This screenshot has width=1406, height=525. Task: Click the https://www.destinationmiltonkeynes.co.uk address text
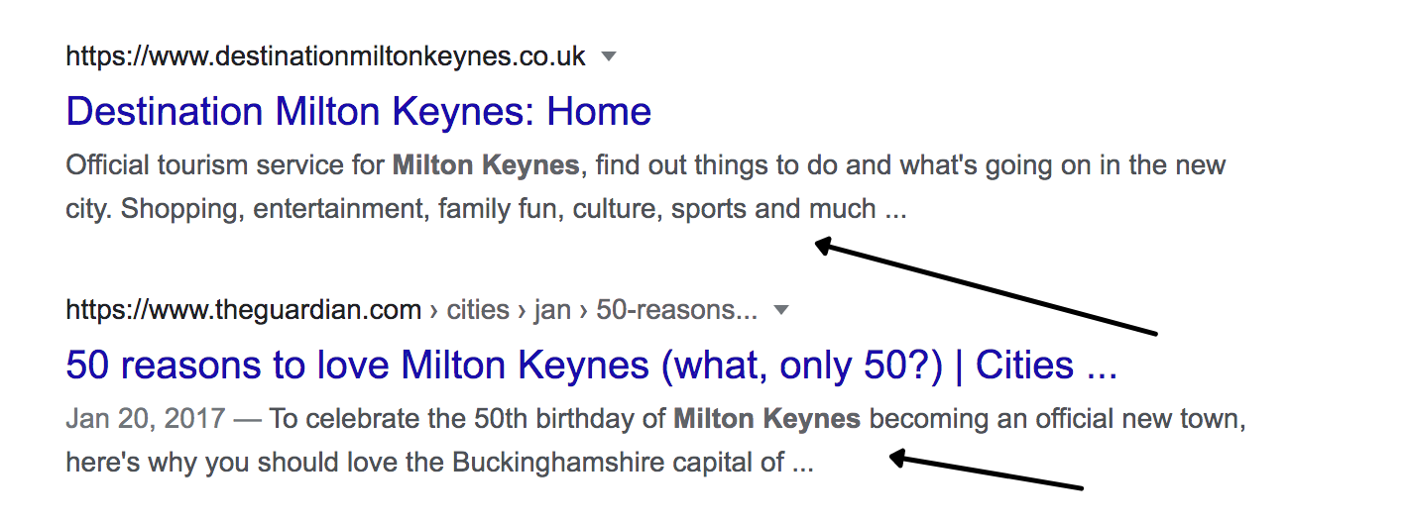325,56
